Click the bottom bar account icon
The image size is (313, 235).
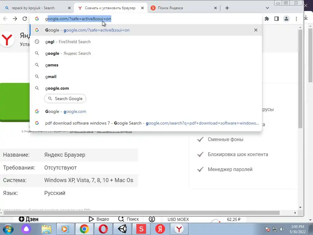click(x=152, y=219)
